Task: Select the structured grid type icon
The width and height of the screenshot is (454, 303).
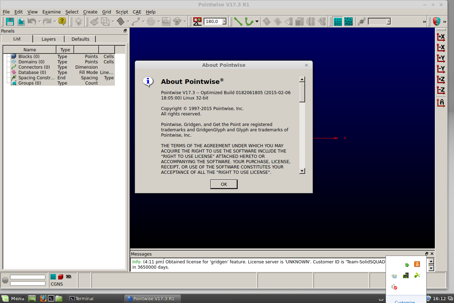Action: (x=338, y=21)
